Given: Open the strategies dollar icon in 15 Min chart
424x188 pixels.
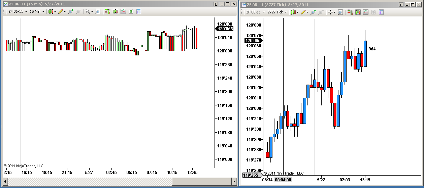Looking at the screenshot, I should coord(131,11).
